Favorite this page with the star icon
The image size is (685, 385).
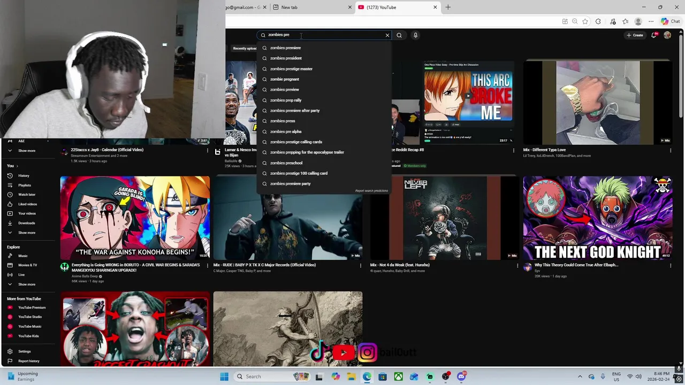point(585,21)
